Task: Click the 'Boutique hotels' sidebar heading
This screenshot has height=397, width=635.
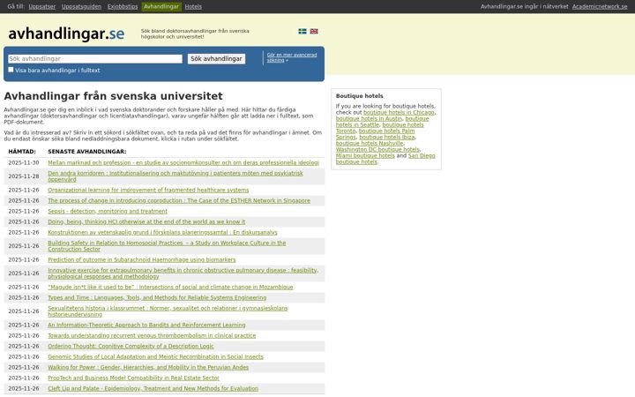Action: 359,96
